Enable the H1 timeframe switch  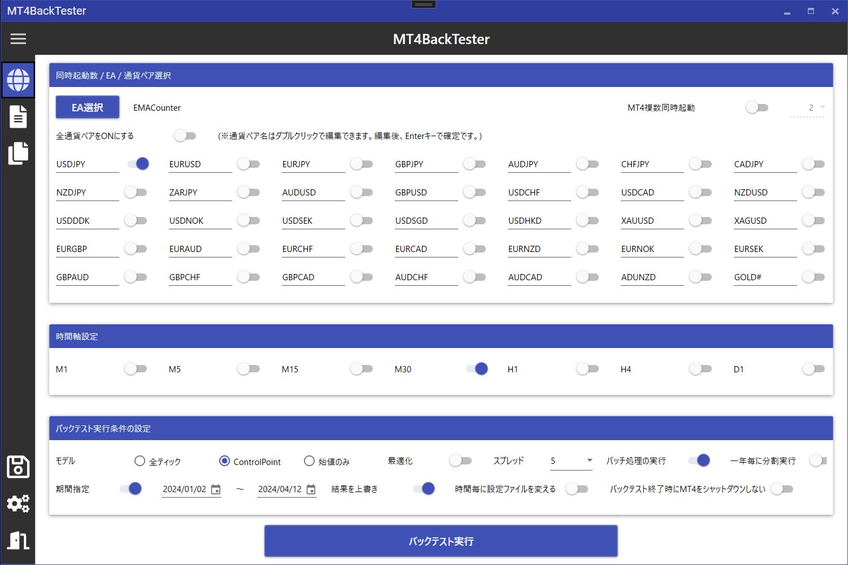(x=588, y=369)
